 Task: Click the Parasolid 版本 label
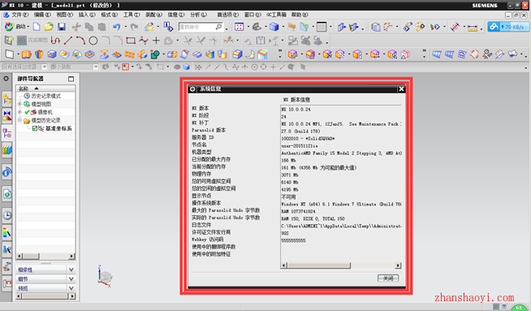pos(209,130)
